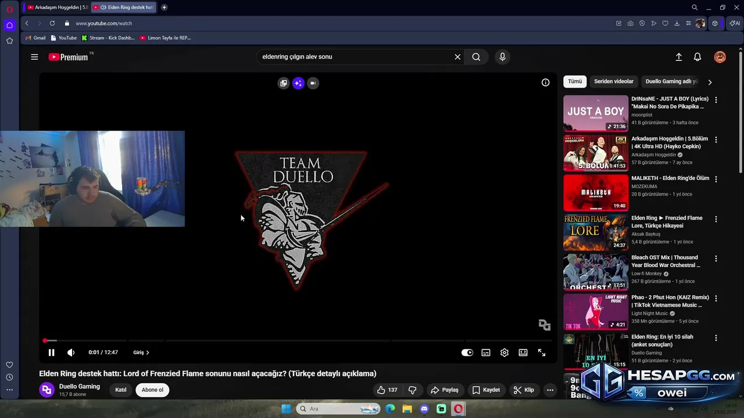
Task: Open options for the Bleach OST Mix video
Action: (x=716, y=258)
